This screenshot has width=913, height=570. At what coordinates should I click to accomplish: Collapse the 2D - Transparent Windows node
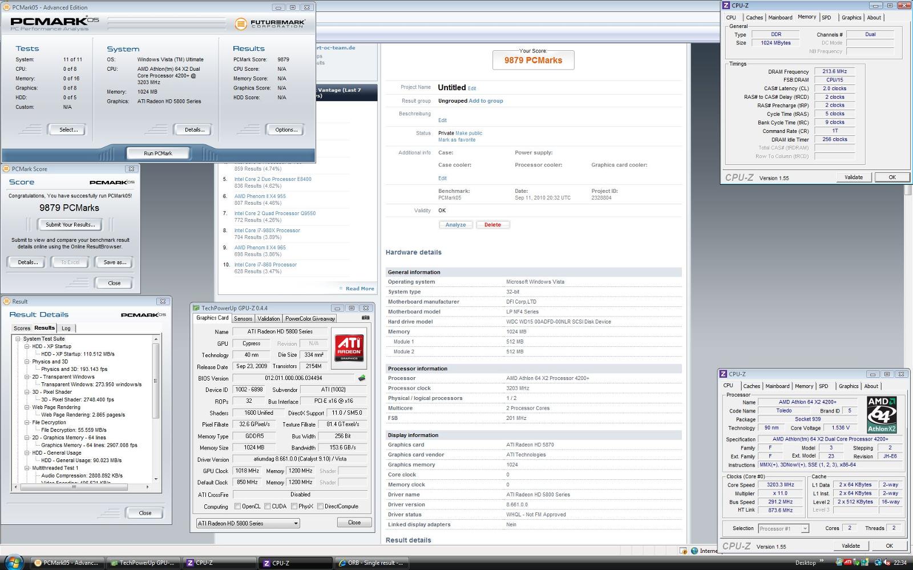pos(27,377)
